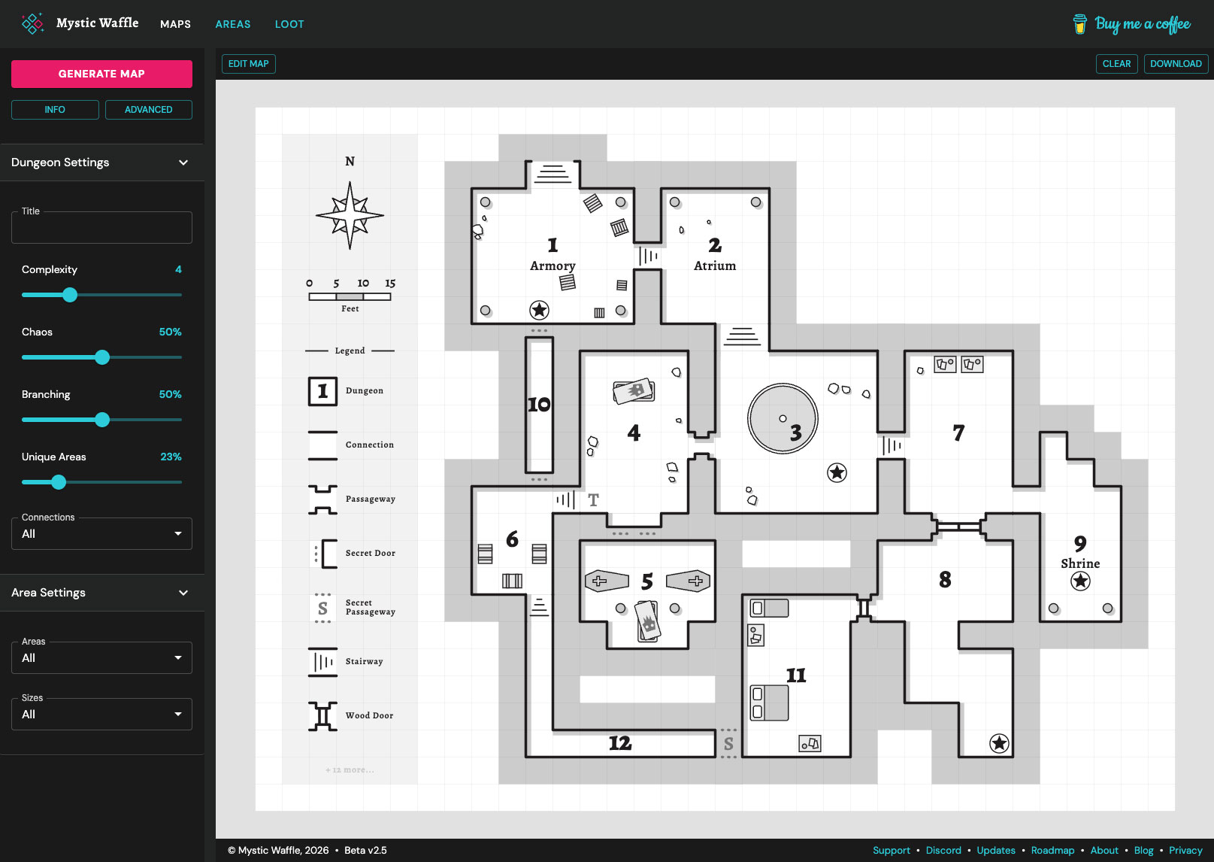This screenshot has height=862, width=1214.
Task: Switch to the LOOT navigation tab
Action: pos(289,24)
